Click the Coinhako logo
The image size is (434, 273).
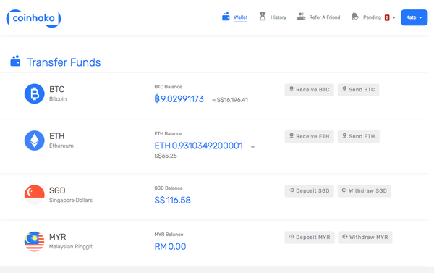tap(33, 18)
